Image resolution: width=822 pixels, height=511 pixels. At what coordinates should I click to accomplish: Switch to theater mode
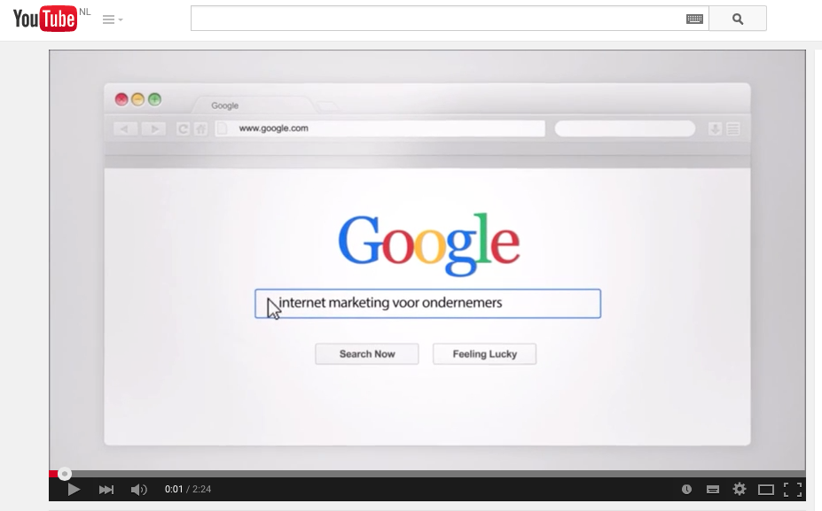[766, 490]
